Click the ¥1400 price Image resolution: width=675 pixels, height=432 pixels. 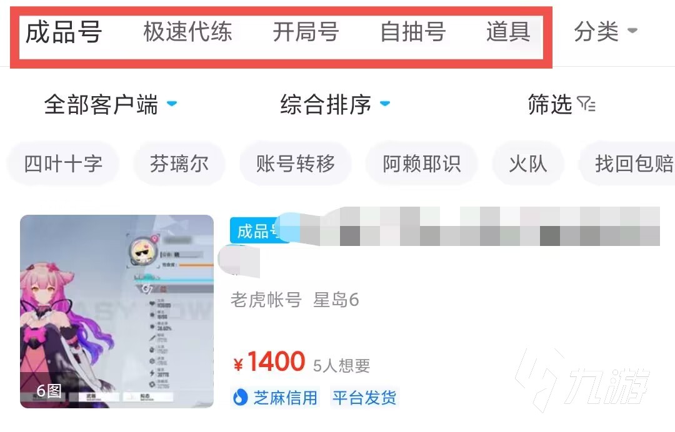click(269, 361)
